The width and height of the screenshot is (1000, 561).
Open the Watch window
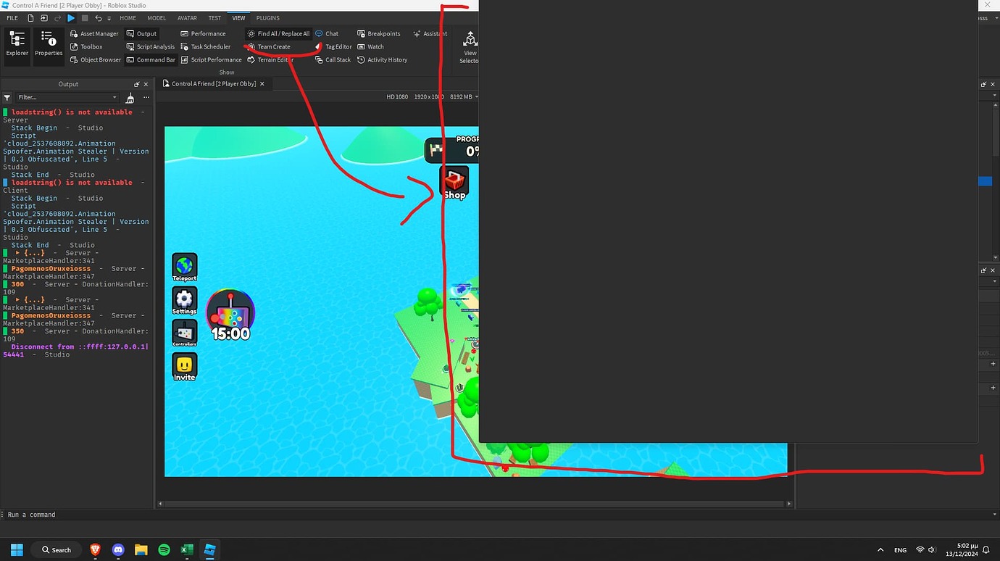pyautogui.click(x=370, y=46)
